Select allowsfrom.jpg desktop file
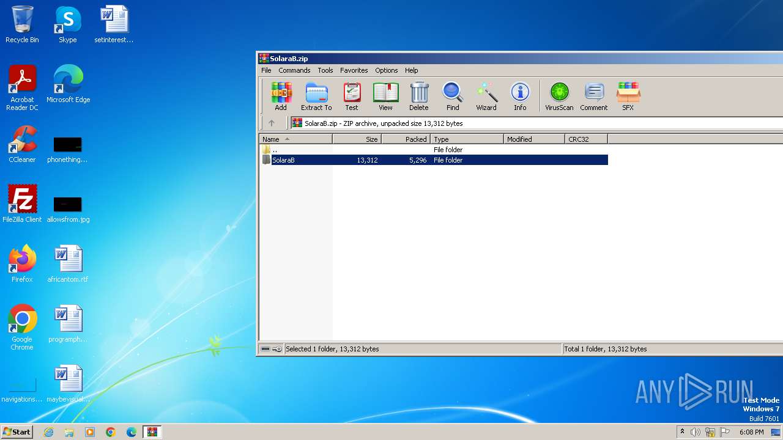This screenshot has width=783, height=440. pos(68,210)
